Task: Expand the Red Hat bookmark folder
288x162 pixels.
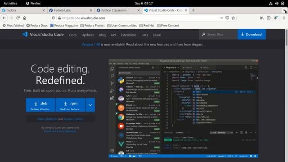Action: point(147,26)
